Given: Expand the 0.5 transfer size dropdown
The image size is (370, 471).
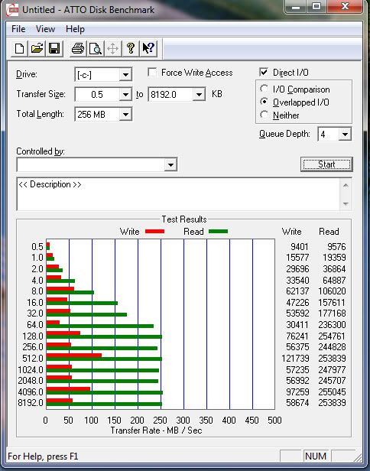Looking at the screenshot, I should [x=125, y=95].
